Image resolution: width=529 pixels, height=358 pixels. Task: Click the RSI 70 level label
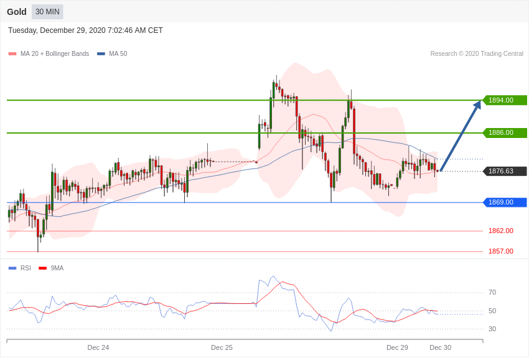492,292
